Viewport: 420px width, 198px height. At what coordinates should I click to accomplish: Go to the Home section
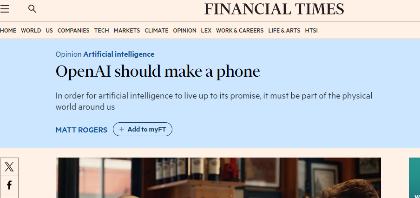click(8, 31)
